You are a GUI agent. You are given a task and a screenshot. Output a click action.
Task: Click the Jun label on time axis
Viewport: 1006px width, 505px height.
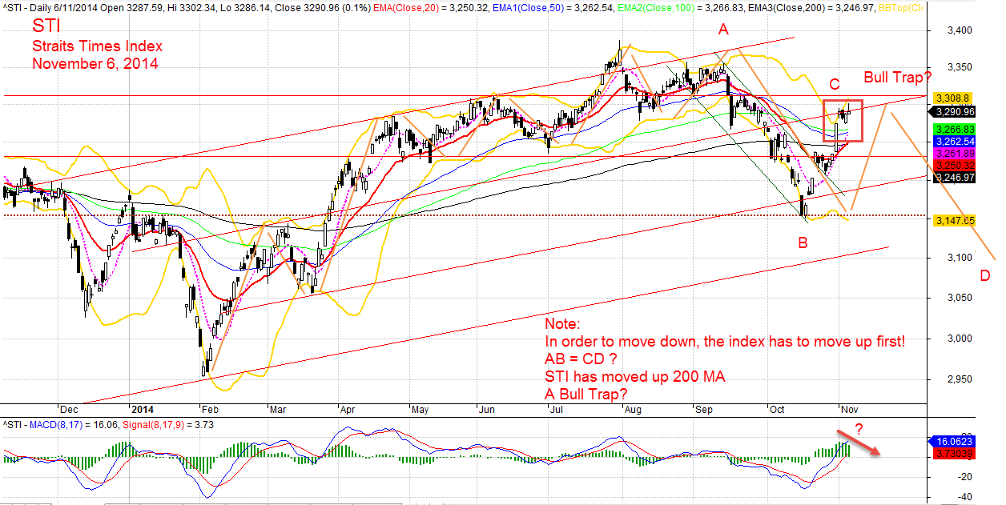click(488, 409)
